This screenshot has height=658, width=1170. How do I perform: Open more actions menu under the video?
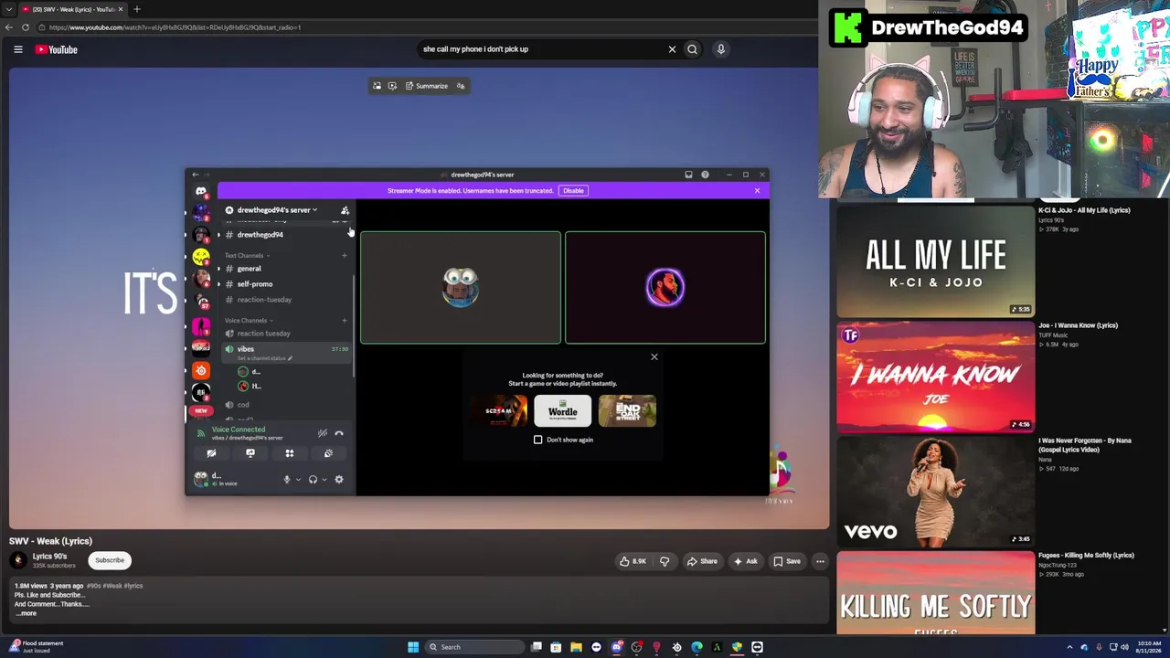point(820,561)
